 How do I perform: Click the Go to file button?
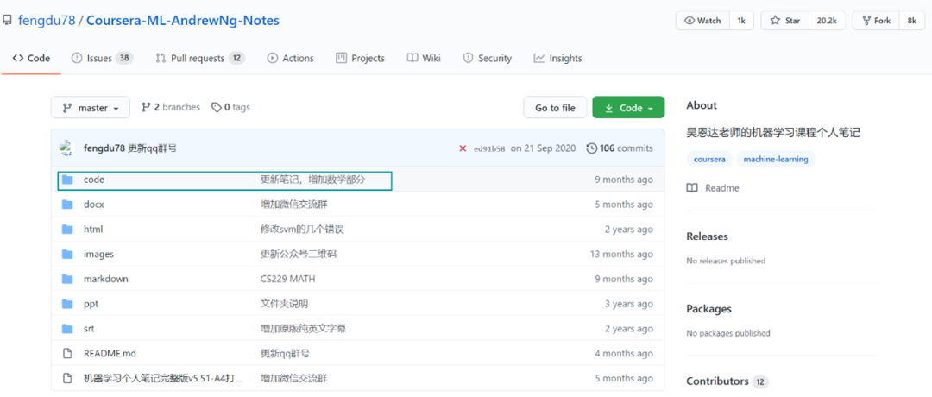point(555,108)
